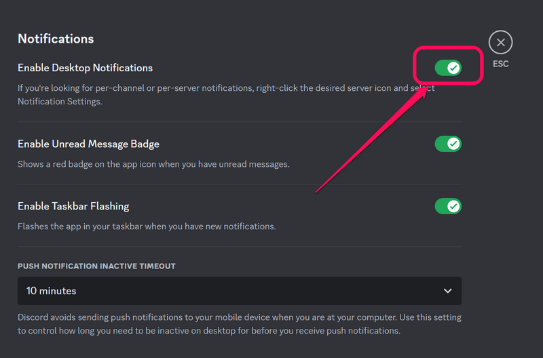Click the checkmark knob on Desktop Notifications switch
Screen dimensions: 543x358
453,68
